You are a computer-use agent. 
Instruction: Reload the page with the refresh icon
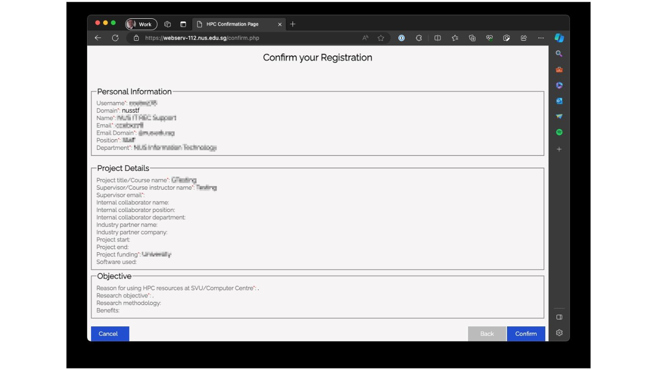pos(115,38)
